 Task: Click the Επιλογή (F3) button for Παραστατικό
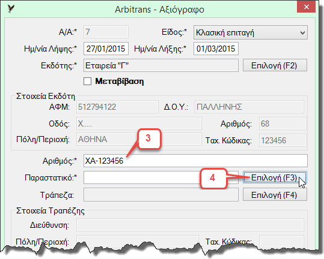tap(275, 177)
